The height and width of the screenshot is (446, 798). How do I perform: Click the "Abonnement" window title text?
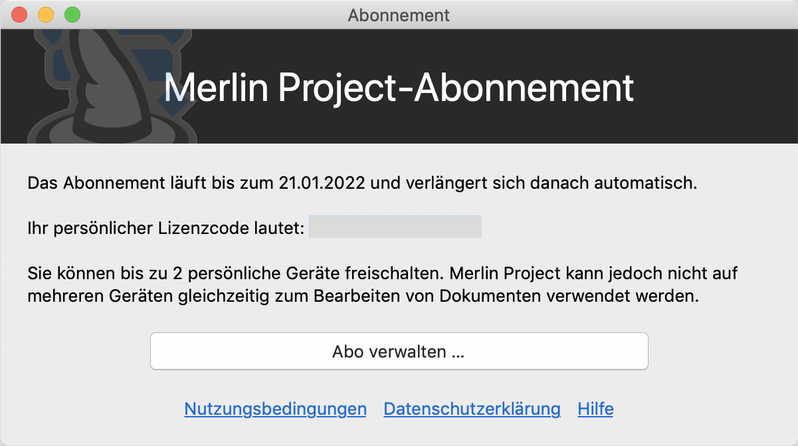pos(399,15)
